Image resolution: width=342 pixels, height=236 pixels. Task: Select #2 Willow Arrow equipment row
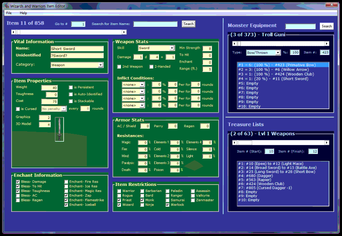(x=283, y=69)
